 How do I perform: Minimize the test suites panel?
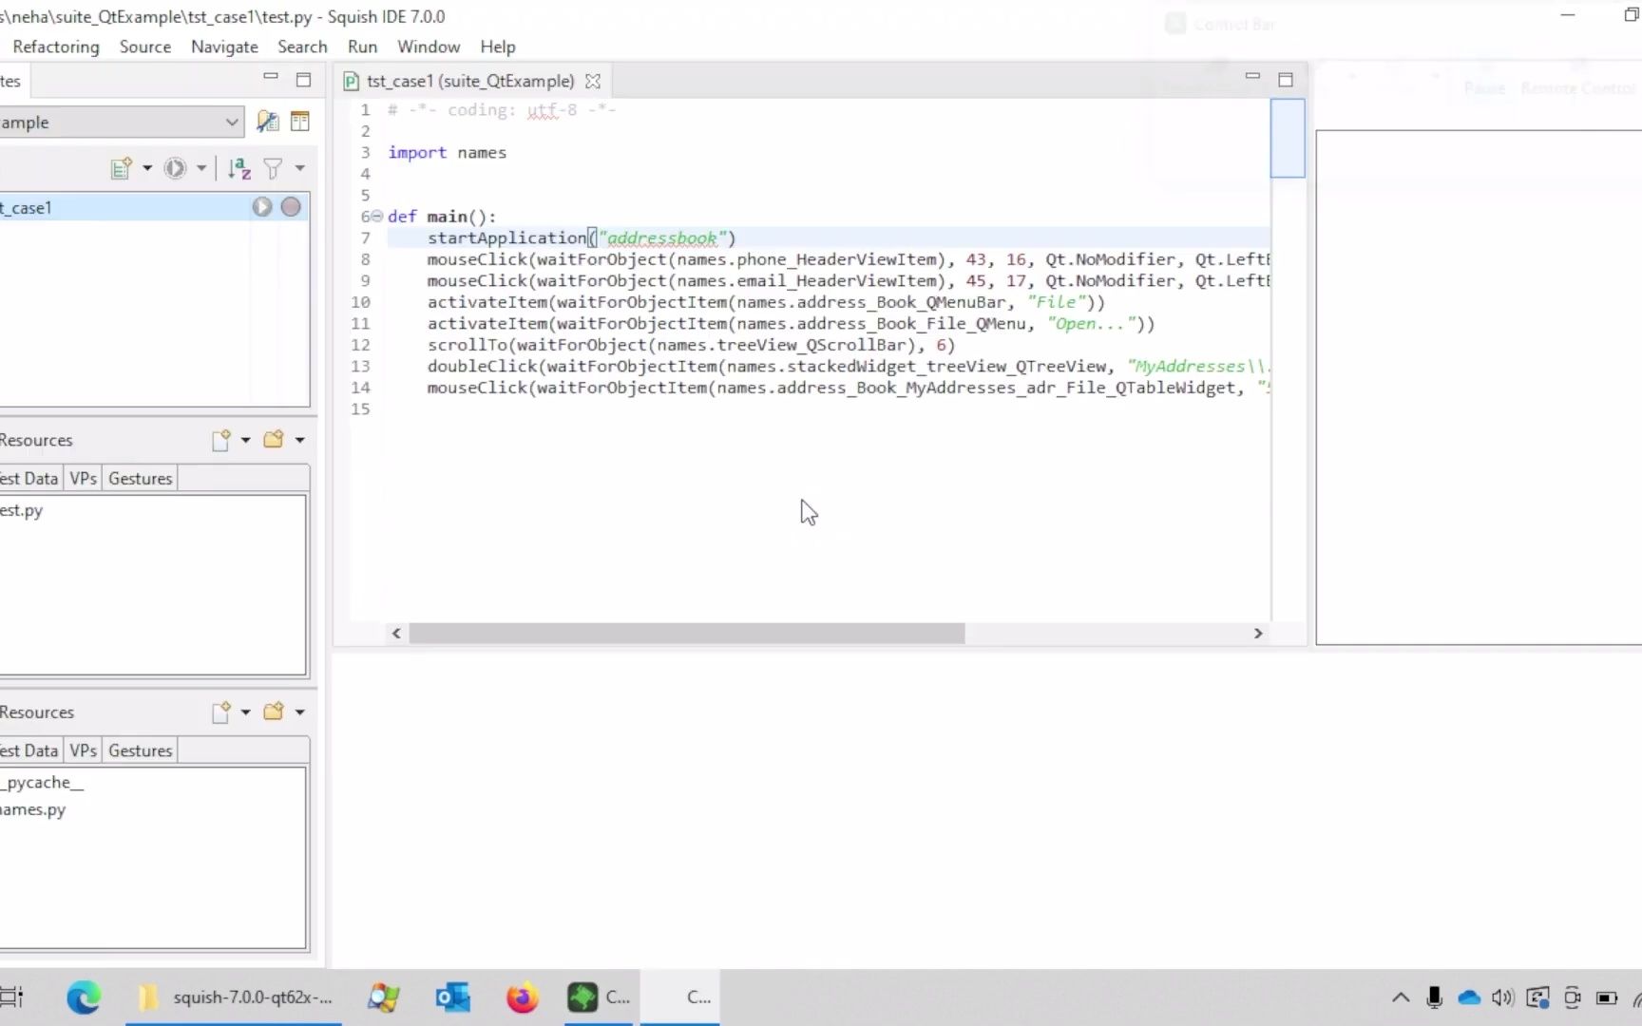[x=271, y=76]
